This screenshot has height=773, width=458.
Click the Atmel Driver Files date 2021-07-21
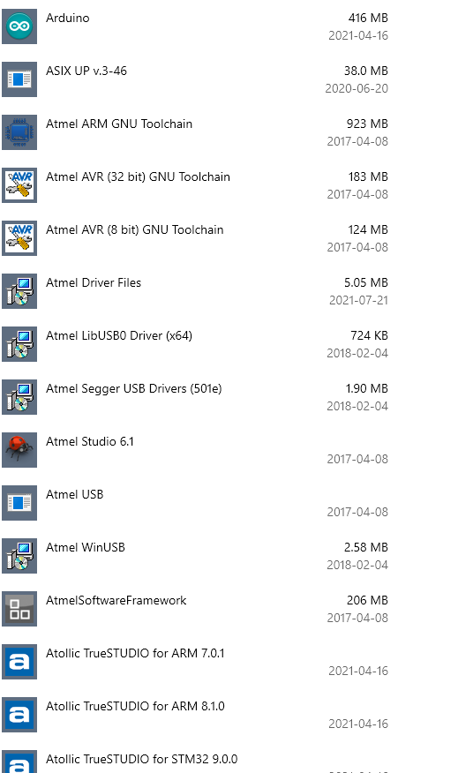(358, 300)
